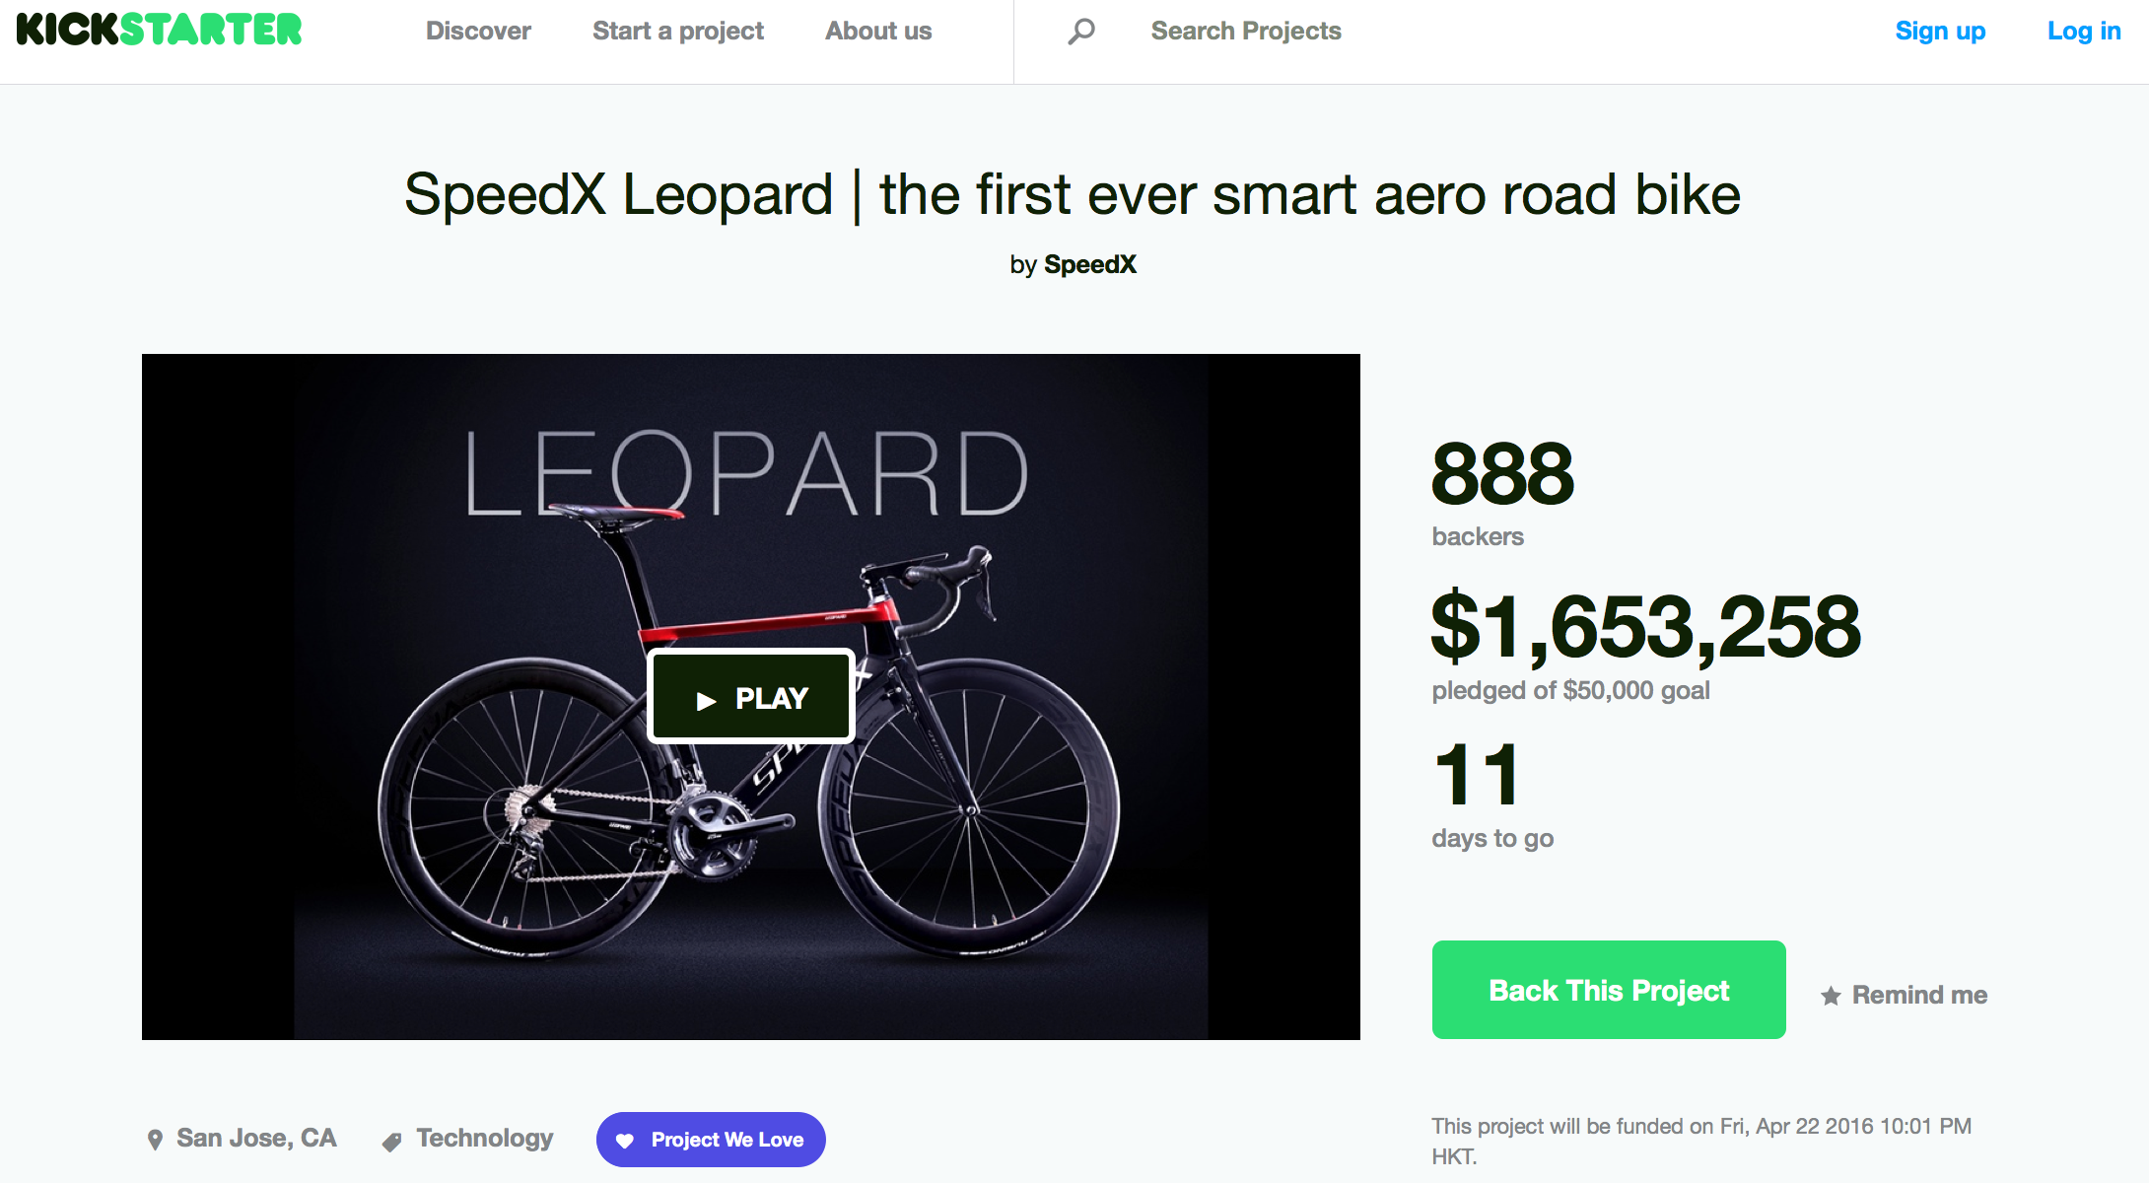Click the heart icon in Project We Love
This screenshot has width=2149, height=1183.
pos(625,1141)
